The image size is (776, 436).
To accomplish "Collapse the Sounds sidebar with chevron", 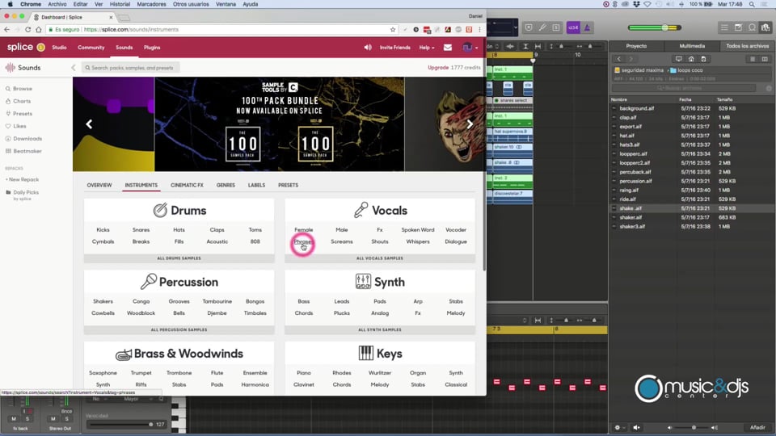I will pyautogui.click(x=74, y=68).
